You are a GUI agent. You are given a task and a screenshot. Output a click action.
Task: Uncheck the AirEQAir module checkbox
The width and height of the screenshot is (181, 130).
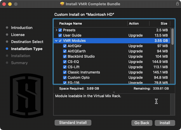tap(65, 46)
